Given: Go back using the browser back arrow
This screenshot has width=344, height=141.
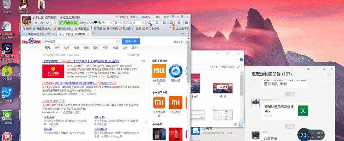Looking at the screenshot, I should click(55, 23).
